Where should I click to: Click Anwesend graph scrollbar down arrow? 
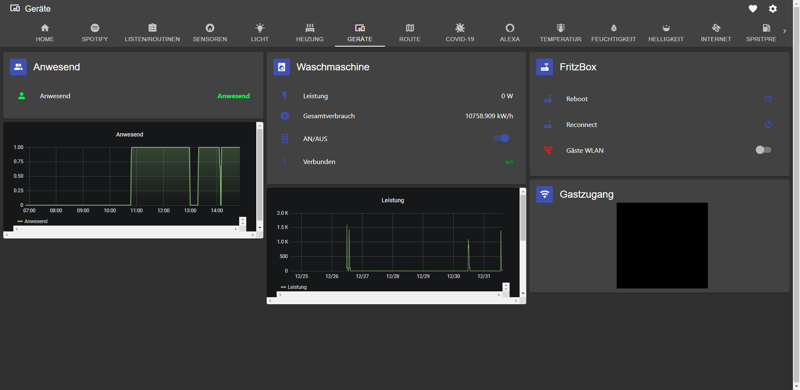tap(260, 228)
